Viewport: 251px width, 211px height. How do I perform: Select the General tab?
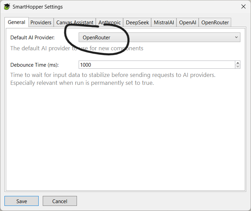tap(16, 22)
